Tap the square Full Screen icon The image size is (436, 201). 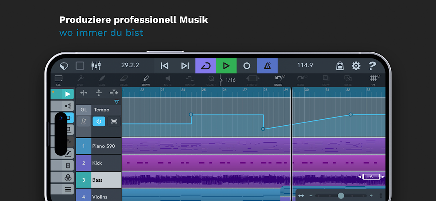coord(80,66)
